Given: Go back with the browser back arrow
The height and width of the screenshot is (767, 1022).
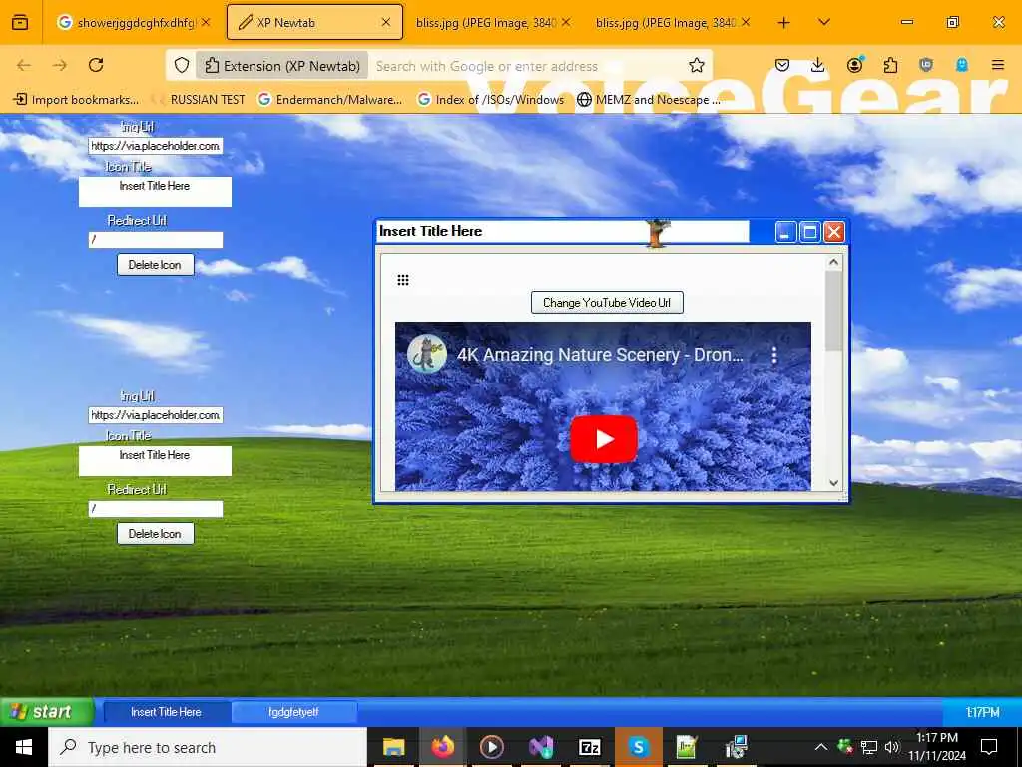Looking at the screenshot, I should (24, 65).
